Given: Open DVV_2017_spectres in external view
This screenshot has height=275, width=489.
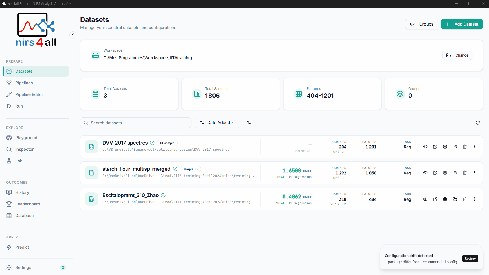Looking at the screenshot, I should pos(435,147).
